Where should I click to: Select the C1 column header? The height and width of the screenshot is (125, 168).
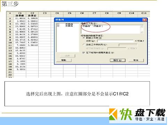point(20,13)
